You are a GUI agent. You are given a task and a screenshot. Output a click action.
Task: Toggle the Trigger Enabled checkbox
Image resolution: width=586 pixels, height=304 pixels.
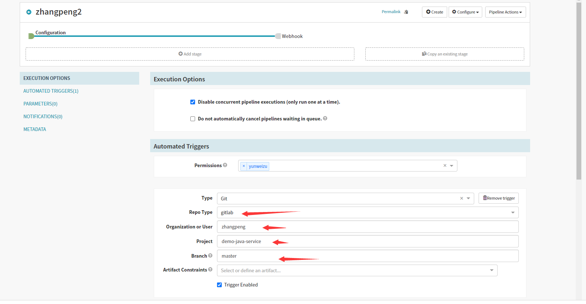(x=219, y=285)
